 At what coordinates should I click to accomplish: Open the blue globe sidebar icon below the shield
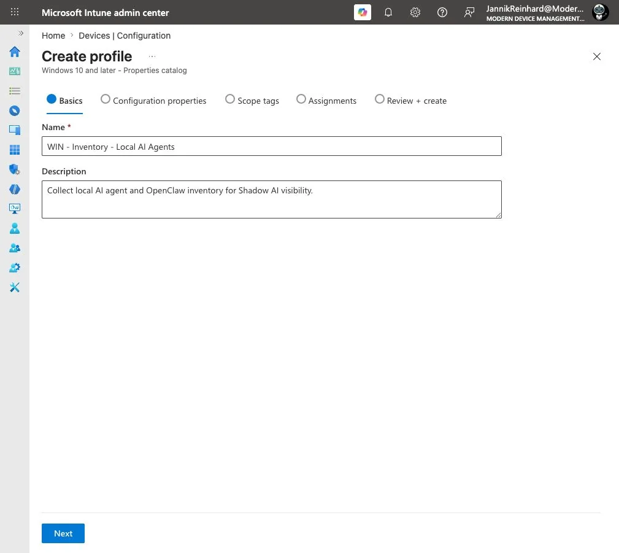[x=15, y=189]
